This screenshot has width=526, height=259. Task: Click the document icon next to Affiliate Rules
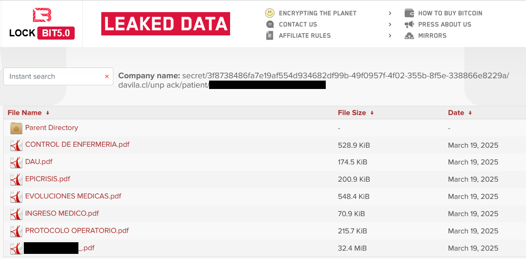coord(269,35)
